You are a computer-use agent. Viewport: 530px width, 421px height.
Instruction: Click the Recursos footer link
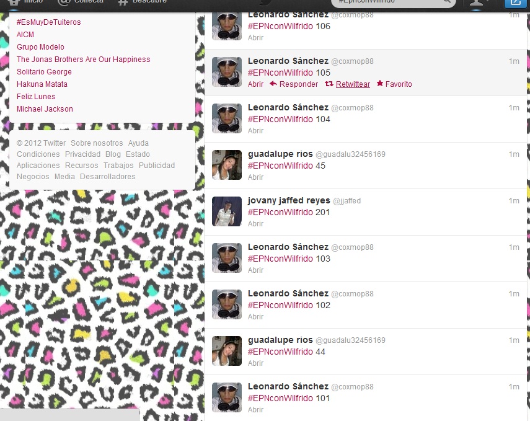click(x=81, y=166)
